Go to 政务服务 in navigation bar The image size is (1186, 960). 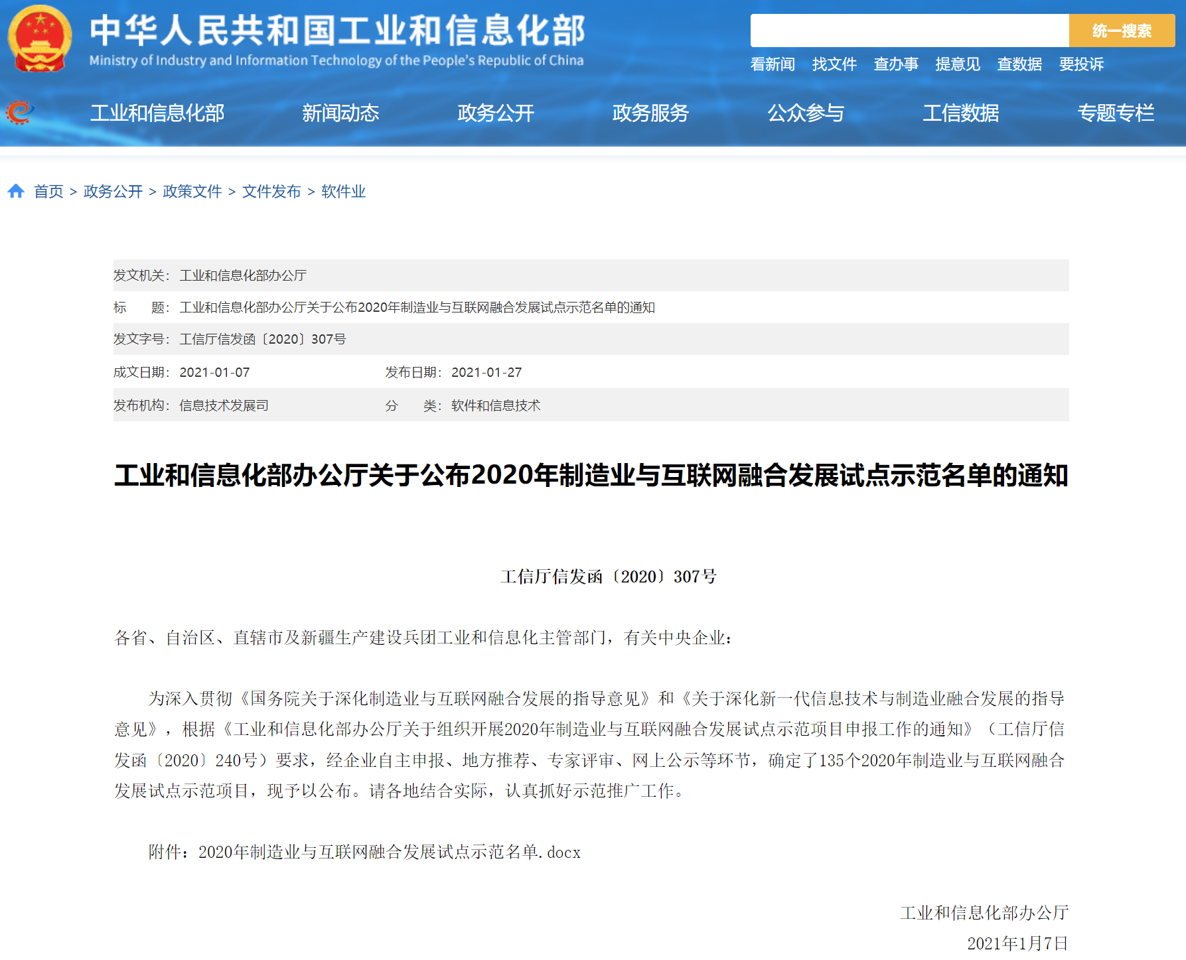coord(650,113)
